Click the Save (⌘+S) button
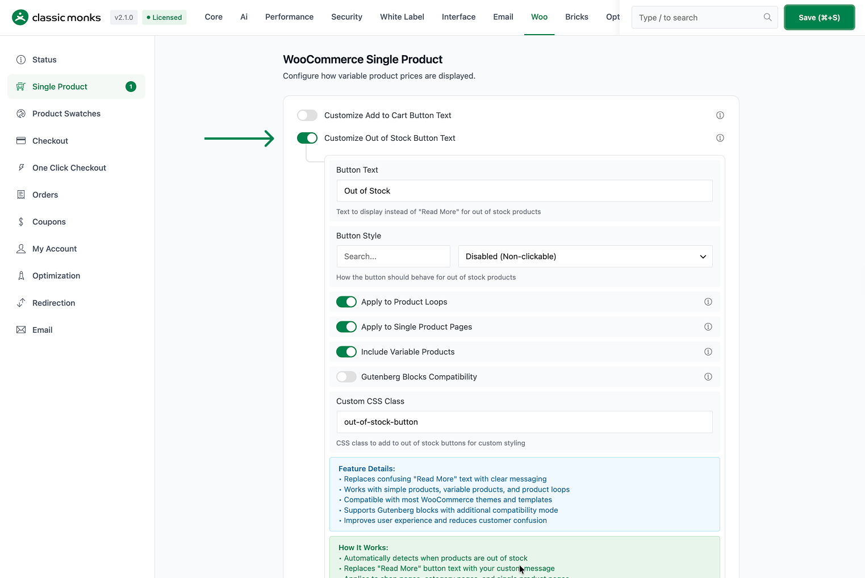This screenshot has height=578, width=865. click(x=819, y=18)
